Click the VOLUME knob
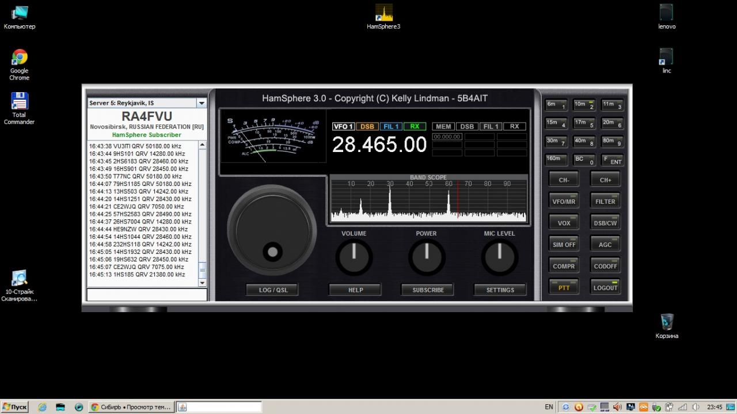 (x=354, y=257)
